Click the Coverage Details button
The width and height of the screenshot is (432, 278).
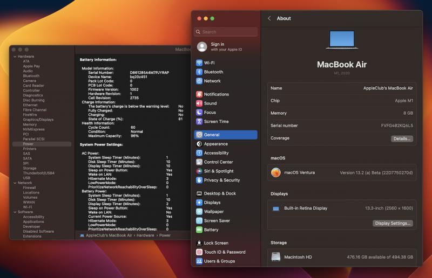(402, 138)
